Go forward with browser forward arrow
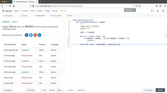The height and width of the screenshot is (93, 167). point(6,6)
